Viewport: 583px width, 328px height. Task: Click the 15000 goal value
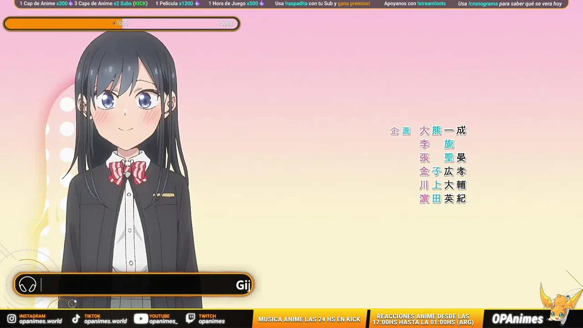click(x=225, y=23)
